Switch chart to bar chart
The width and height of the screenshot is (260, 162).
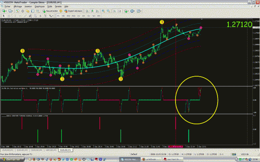(x=87, y=11)
